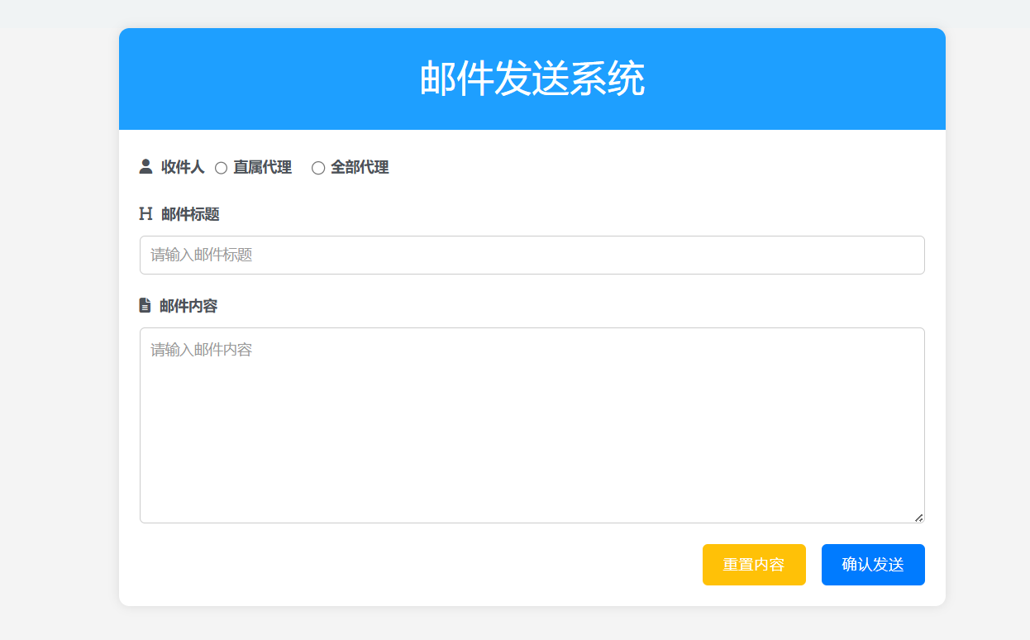1030x640 pixels.
Task: Click the gray page background outside the form
Action: click(x=58, y=331)
